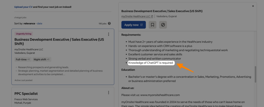Open the PPC Specialist job listing
Screen dimensions: 264x107
coord(26,94)
